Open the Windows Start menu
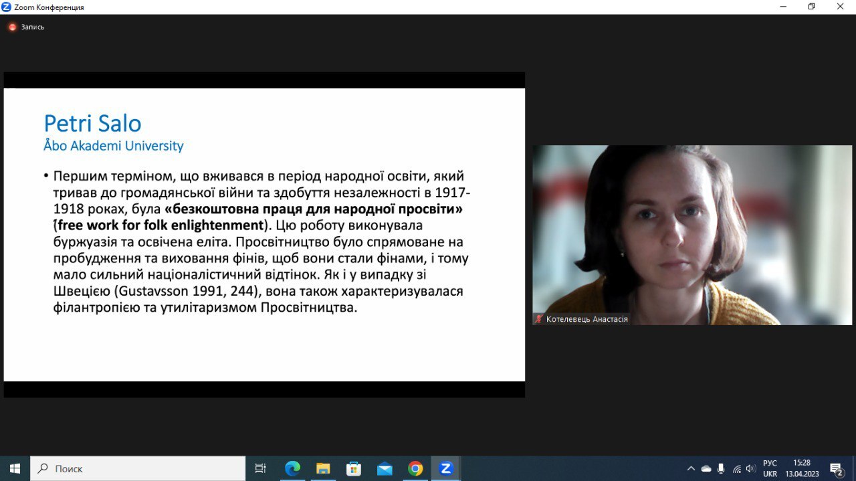Image resolution: width=856 pixels, height=481 pixels. pos(15,468)
